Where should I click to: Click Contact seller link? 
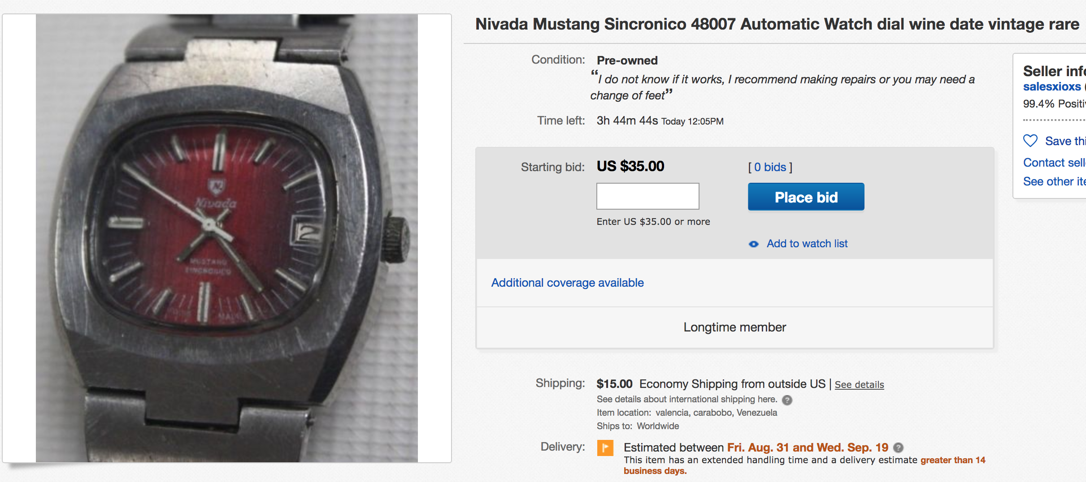coord(1054,163)
